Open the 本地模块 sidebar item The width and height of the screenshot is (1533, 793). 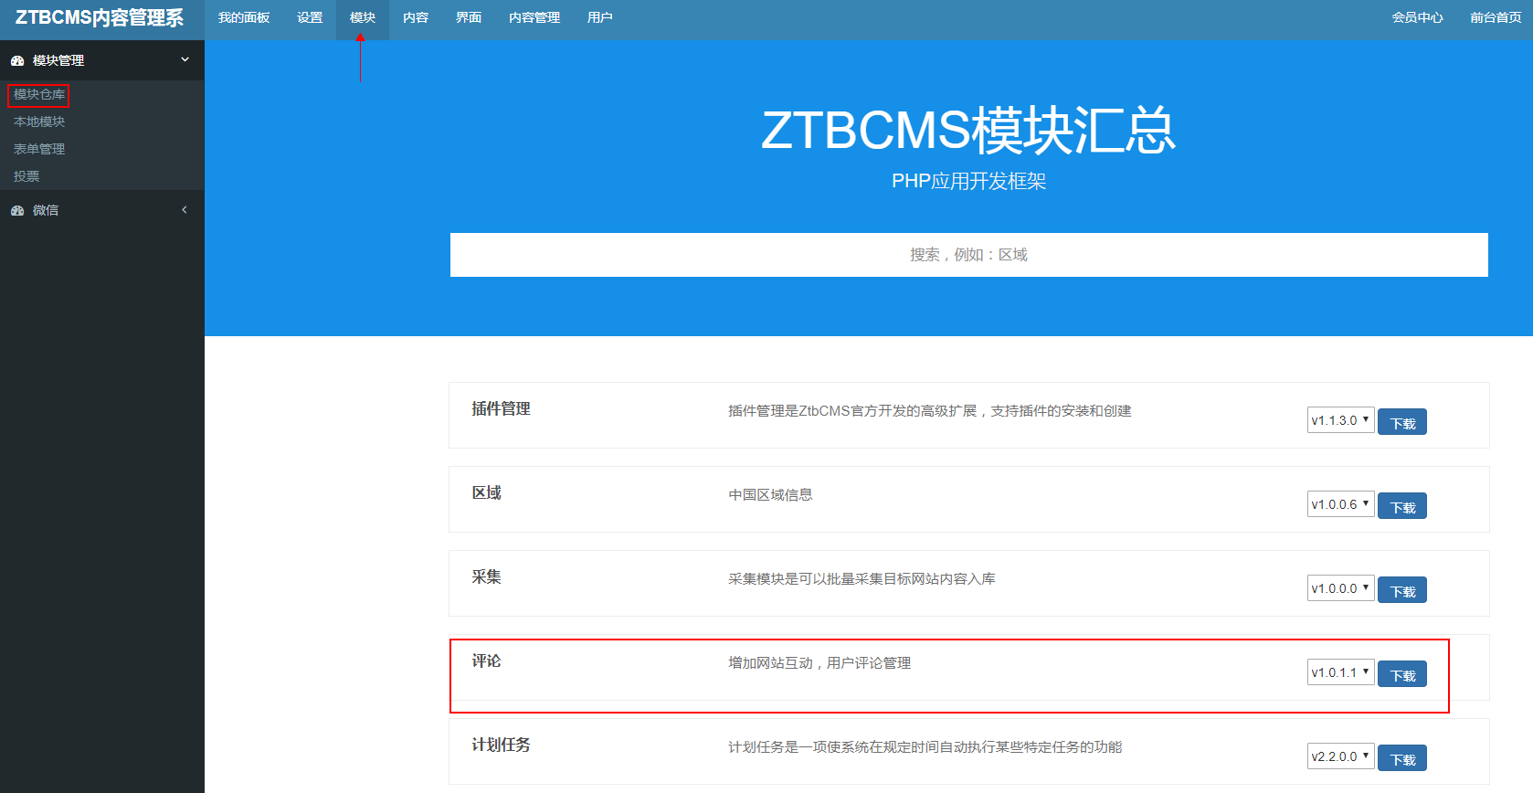point(39,122)
